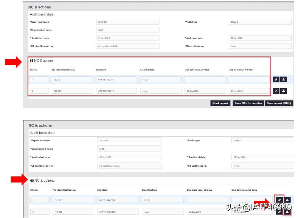Open help icon beside upper NC & actions heading

(x=32, y=60)
